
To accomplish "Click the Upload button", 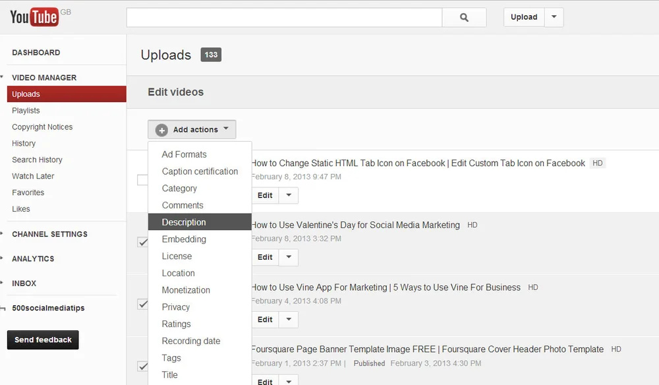I will (x=524, y=17).
